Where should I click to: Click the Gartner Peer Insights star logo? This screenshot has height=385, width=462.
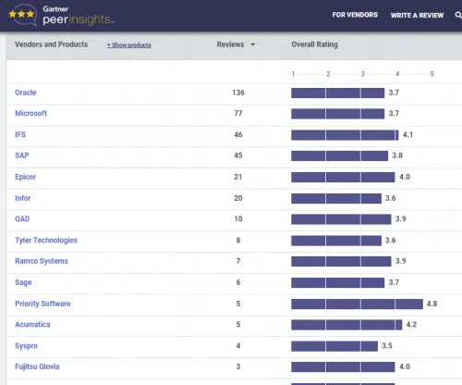click(22, 14)
